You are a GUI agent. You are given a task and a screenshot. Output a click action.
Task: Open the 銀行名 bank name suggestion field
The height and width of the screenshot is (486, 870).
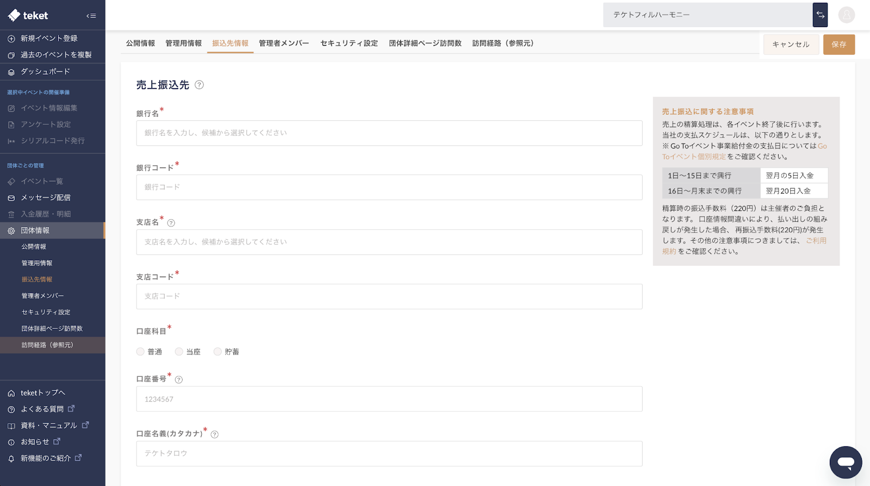(389, 133)
